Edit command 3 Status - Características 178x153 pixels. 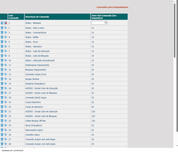point(5,33)
